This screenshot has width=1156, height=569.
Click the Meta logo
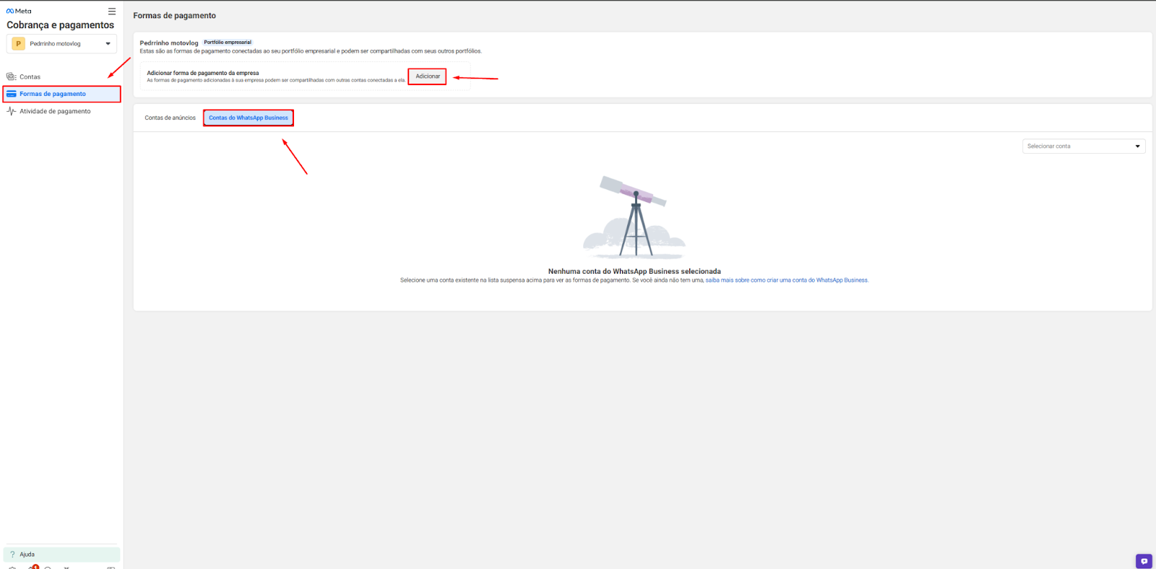click(19, 11)
